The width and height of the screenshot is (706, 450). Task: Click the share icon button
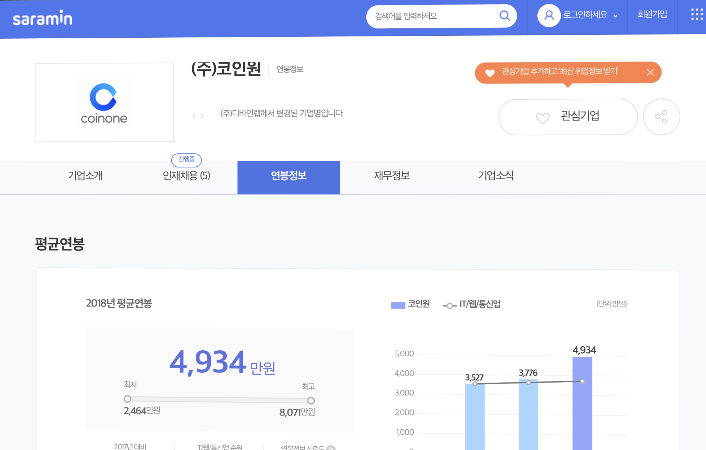click(661, 117)
